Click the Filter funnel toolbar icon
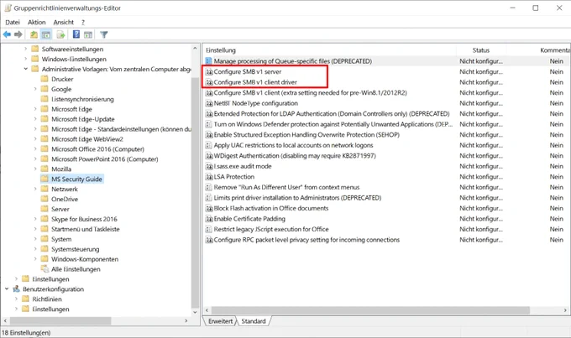This screenshot has width=571, height=338. click(x=104, y=34)
